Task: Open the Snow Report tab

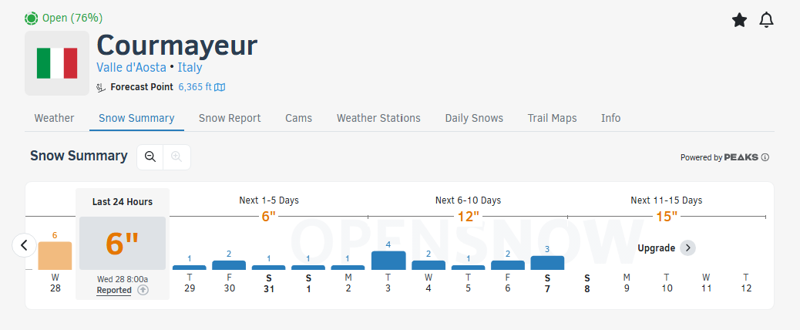Action: (230, 118)
